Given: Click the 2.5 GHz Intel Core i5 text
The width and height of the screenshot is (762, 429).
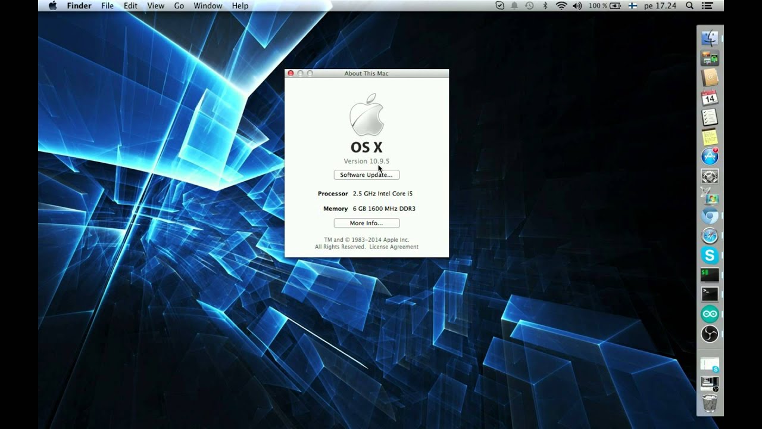Looking at the screenshot, I should click(x=382, y=194).
